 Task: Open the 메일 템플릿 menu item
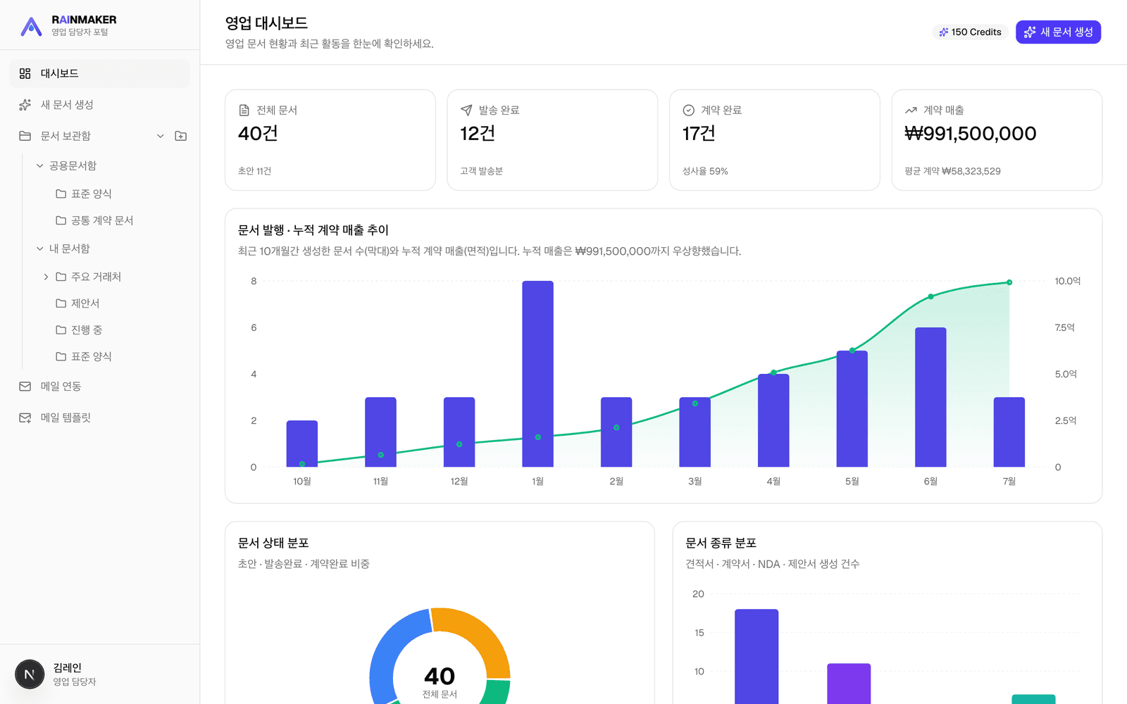[x=100, y=417]
